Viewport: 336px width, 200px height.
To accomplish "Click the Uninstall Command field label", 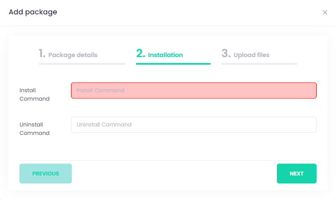I will [x=34, y=129].
